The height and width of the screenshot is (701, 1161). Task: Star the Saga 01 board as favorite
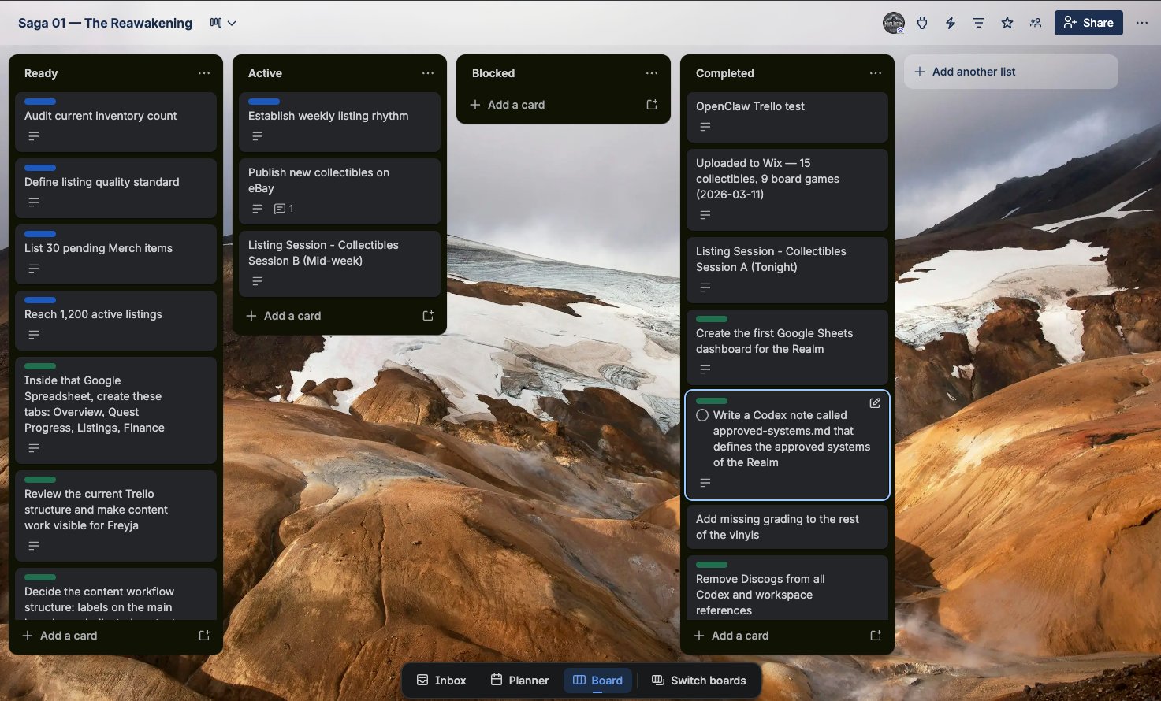coord(1007,23)
